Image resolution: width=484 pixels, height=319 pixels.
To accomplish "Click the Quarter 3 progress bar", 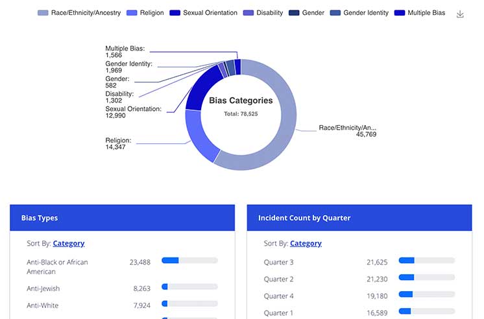I will pyautogui.click(x=427, y=261).
